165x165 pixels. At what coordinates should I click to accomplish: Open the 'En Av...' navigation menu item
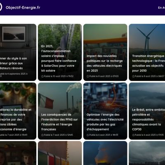[x=162, y=8]
